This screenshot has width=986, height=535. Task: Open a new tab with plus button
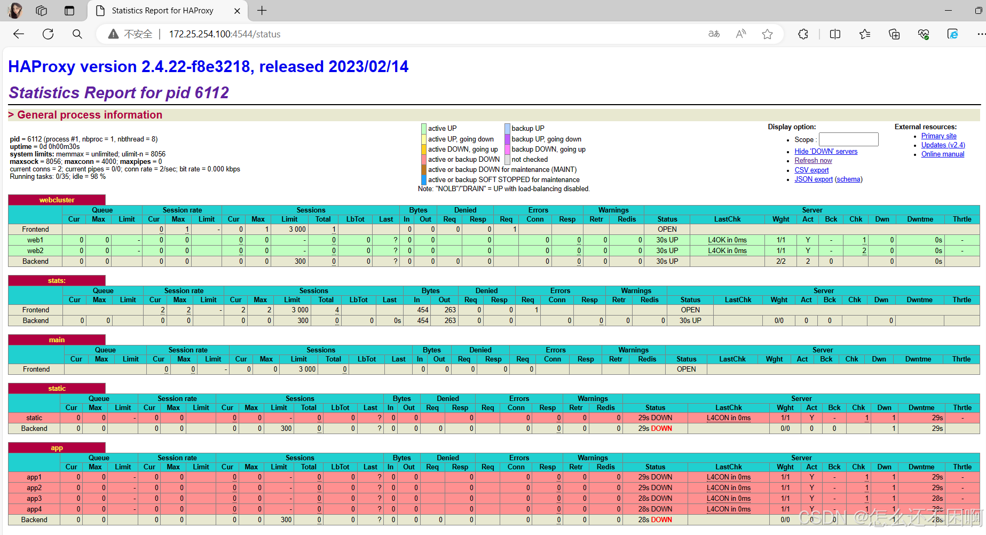(x=262, y=10)
